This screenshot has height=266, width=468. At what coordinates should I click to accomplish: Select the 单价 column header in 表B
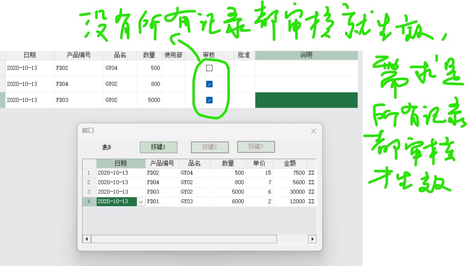(x=259, y=163)
